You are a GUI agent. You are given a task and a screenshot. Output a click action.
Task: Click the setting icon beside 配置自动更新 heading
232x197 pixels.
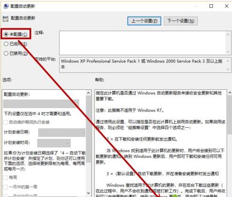[6, 19]
